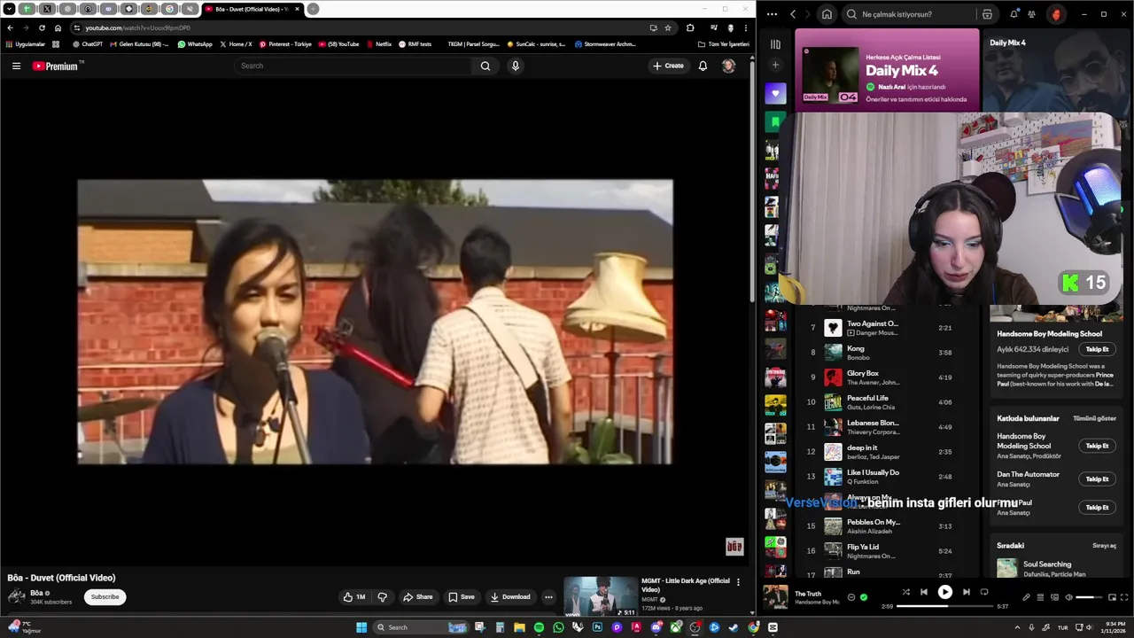Open Spotify connect to a device icon
The height and width of the screenshot is (638, 1134).
[1054, 597]
